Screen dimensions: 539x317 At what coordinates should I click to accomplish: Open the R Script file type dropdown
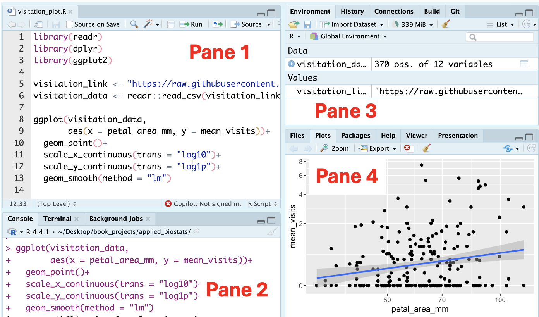tap(263, 203)
